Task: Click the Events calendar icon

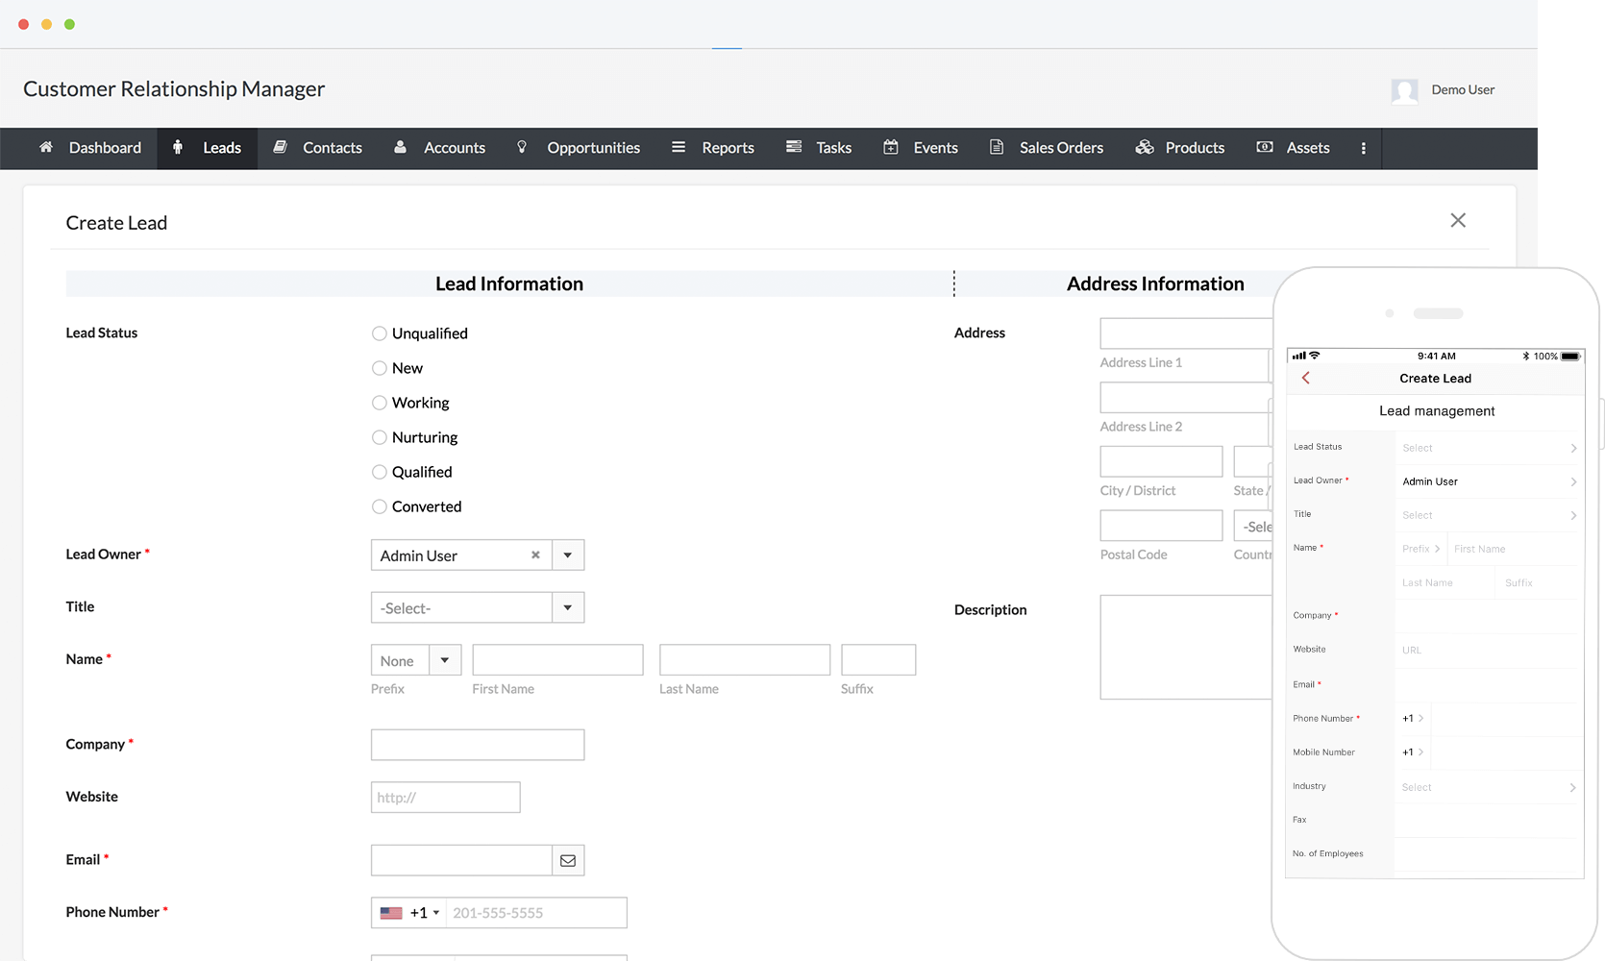Action: 891,147
